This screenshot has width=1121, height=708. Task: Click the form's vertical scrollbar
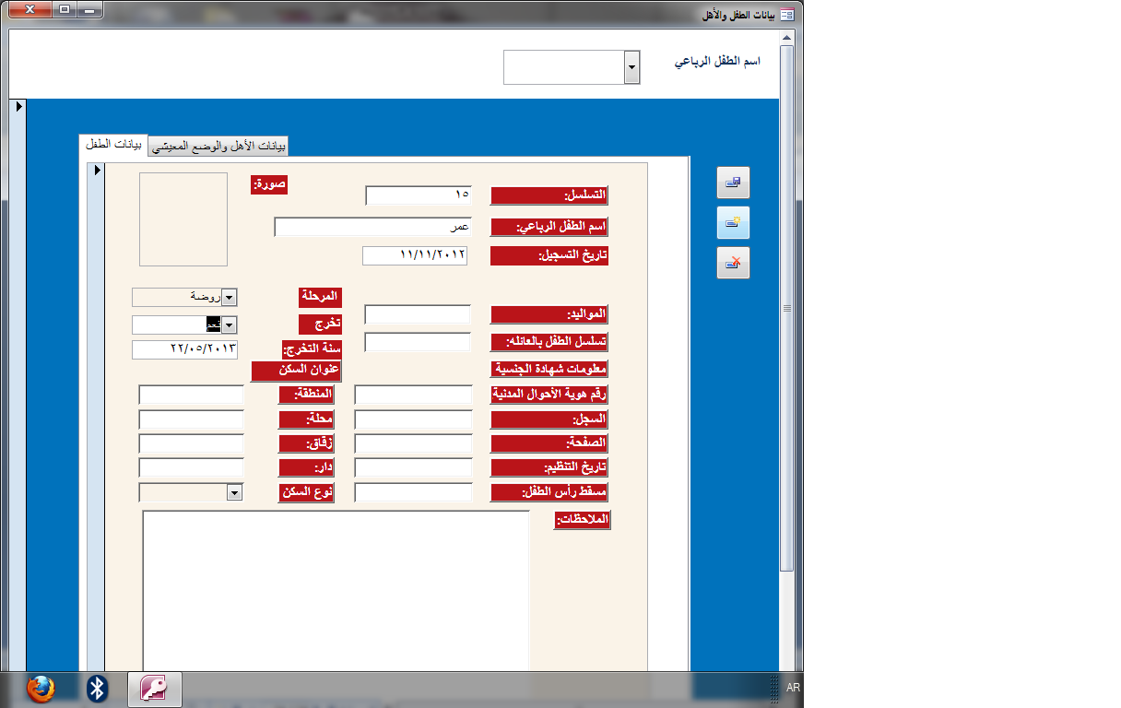pyautogui.click(x=786, y=309)
